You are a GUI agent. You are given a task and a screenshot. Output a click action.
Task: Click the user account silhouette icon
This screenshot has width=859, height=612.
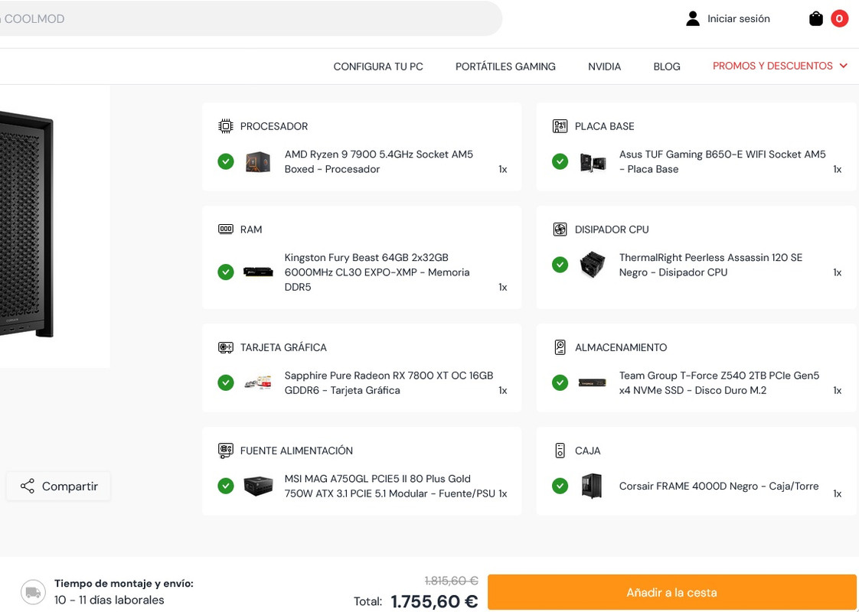click(x=692, y=18)
